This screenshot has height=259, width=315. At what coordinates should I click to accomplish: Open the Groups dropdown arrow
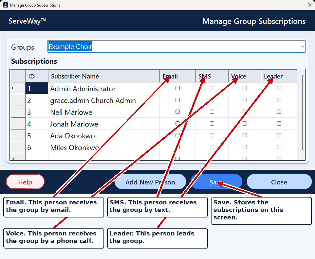tap(302, 47)
